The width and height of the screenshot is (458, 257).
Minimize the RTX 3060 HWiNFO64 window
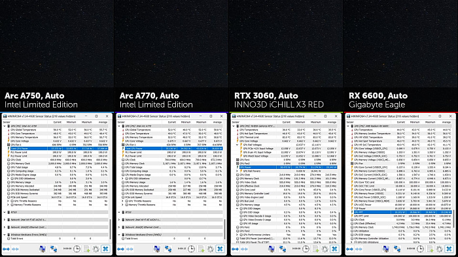tap(315, 116)
